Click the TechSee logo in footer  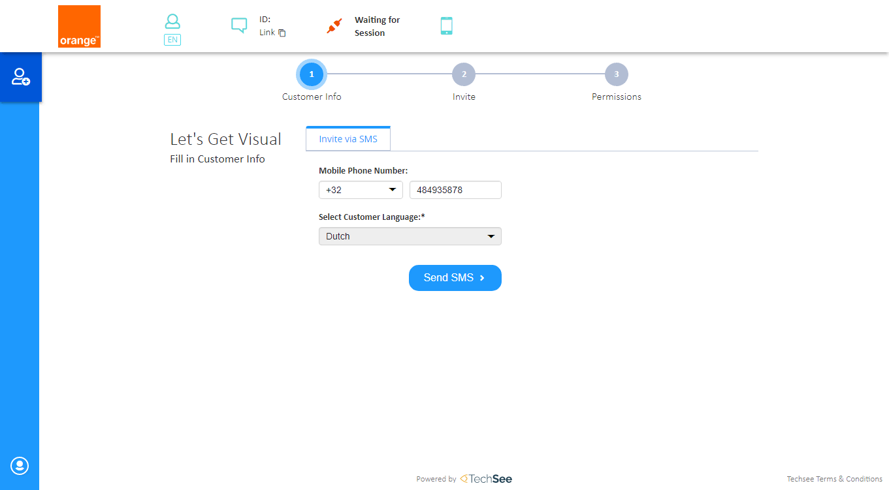click(x=486, y=479)
